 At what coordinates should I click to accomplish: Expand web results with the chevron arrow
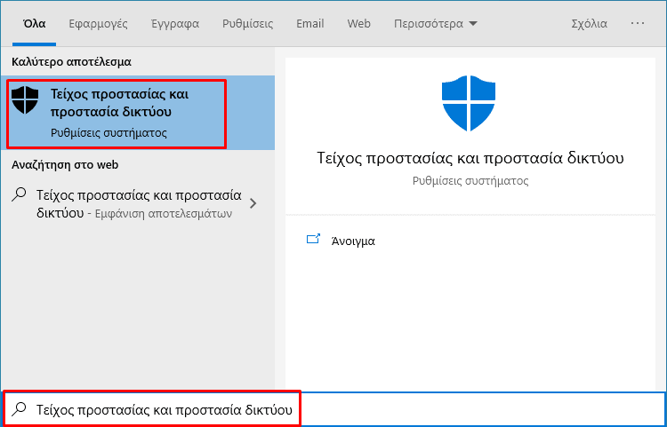pos(253,204)
